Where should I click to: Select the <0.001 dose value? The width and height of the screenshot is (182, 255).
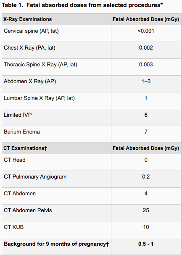coord(146,31)
